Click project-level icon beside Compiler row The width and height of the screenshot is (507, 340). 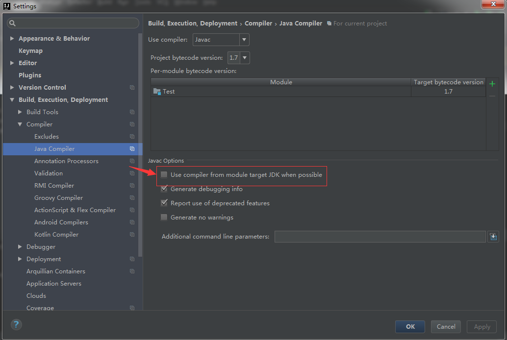132,124
